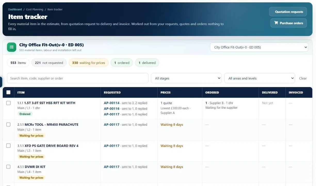The height and width of the screenshot is (186, 316).
Task: Click Waiting 8 days in MCRv TOOL row
Action: pos(172,124)
